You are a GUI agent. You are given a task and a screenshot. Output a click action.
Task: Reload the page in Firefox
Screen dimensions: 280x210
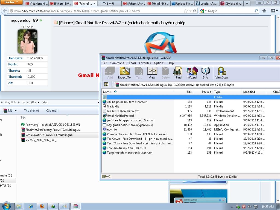[195, 11]
